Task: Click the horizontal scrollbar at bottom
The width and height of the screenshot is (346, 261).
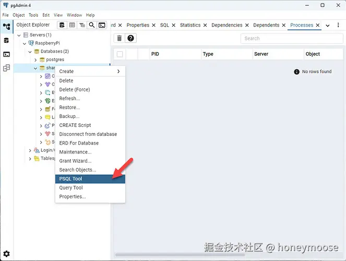Action: coord(180,255)
